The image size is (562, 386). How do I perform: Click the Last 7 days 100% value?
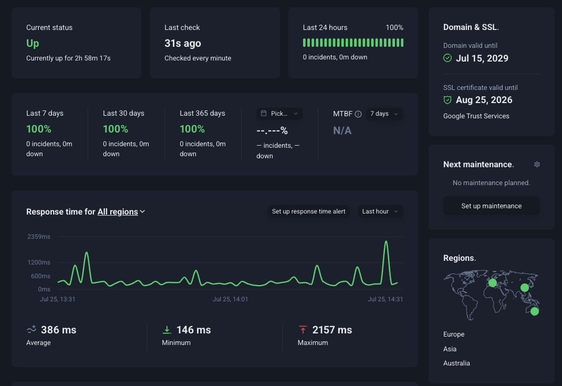39,129
